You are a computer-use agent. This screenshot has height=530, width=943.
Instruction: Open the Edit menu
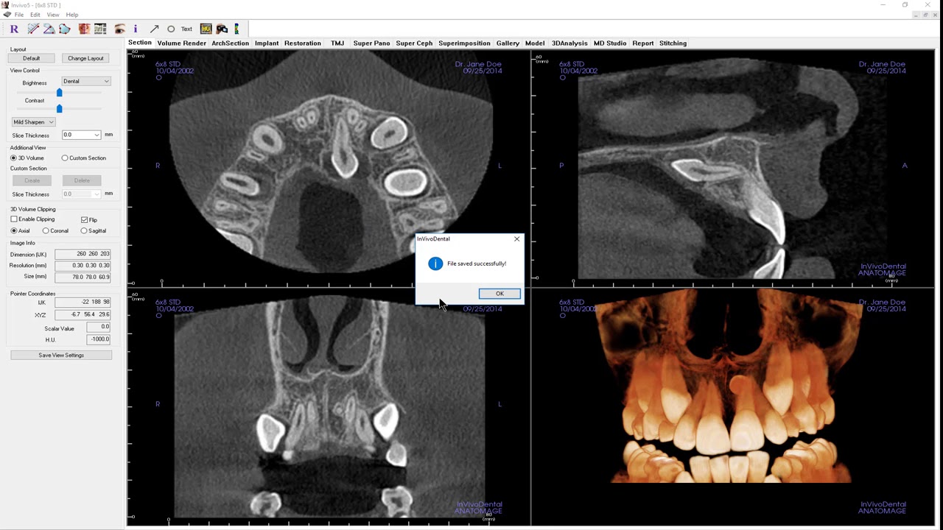[x=35, y=15]
